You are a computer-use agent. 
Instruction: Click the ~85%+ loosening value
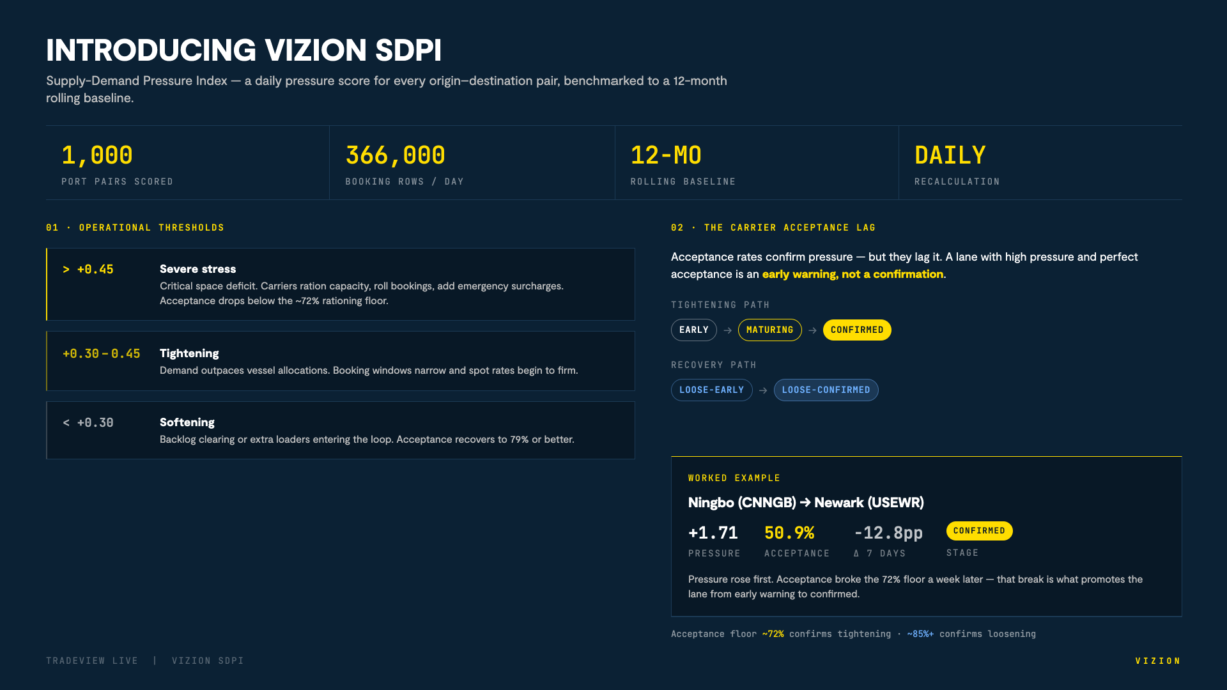(920, 634)
